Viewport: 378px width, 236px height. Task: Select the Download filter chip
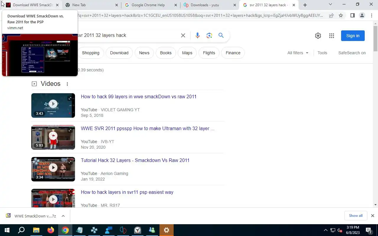click(119, 53)
